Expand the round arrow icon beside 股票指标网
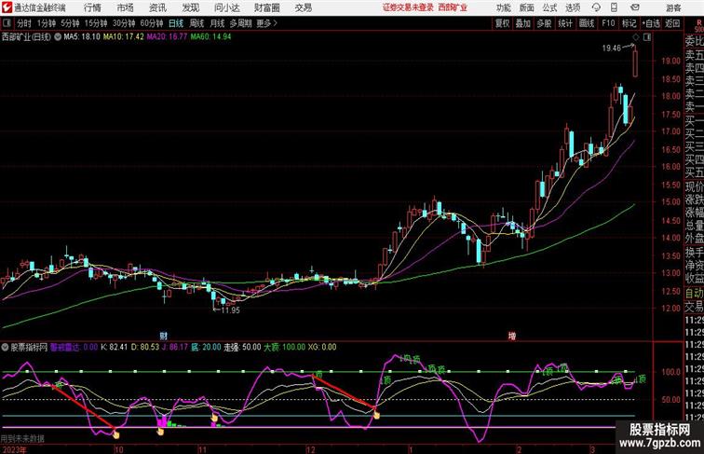The height and width of the screenshot is (454, 704). click(5, 347)
